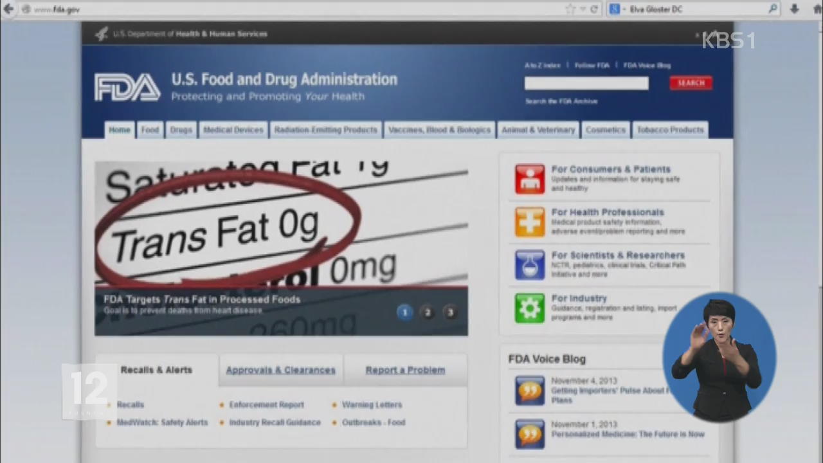Open the Warning Letters link
Screen dimensions: 823x463
coord(372,405)
